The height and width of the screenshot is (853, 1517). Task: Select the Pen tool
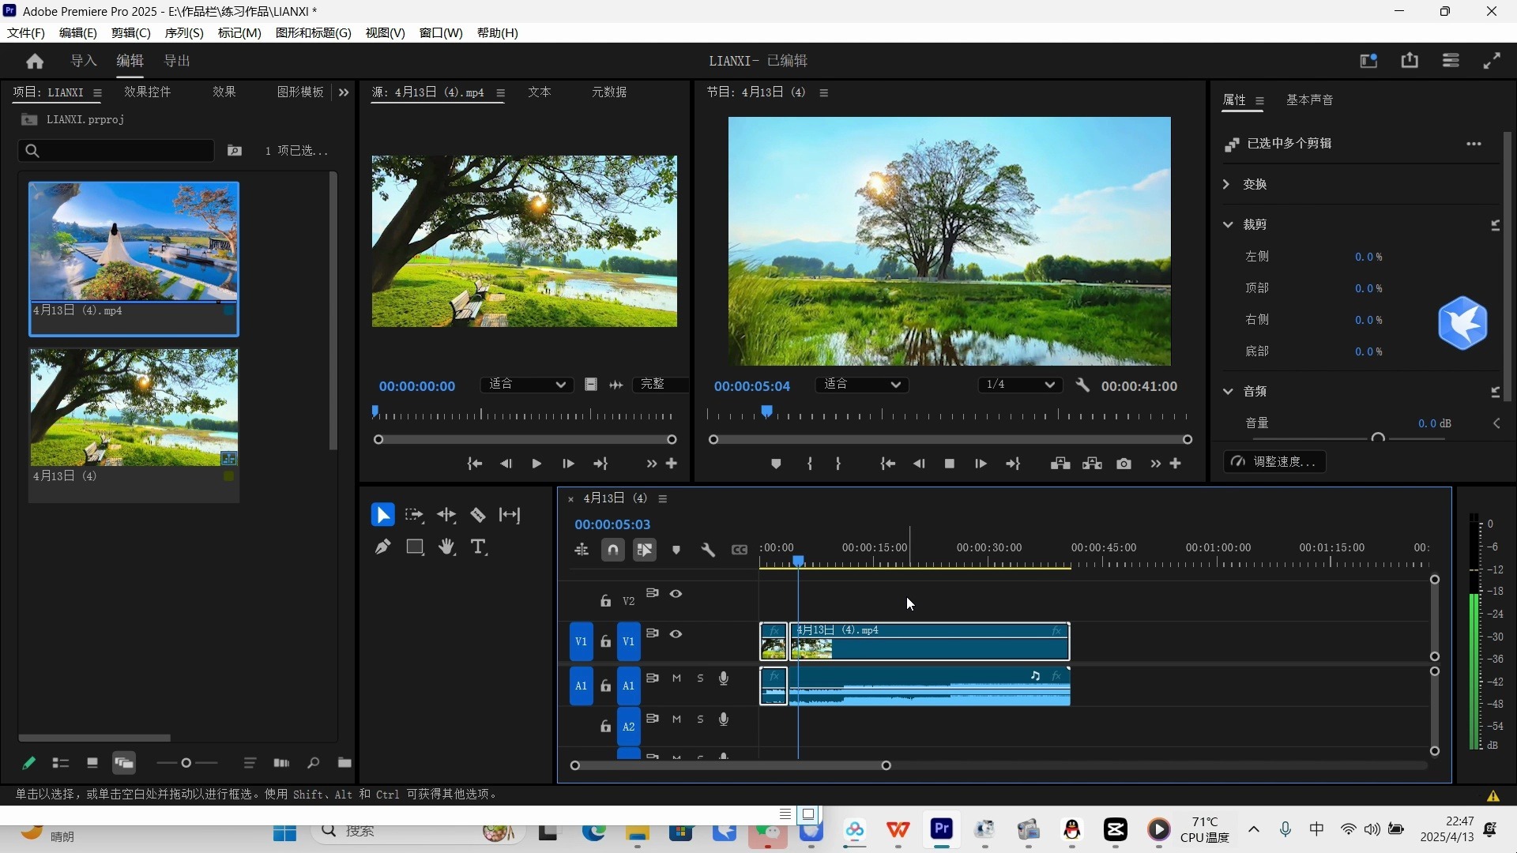coord(382,547)
